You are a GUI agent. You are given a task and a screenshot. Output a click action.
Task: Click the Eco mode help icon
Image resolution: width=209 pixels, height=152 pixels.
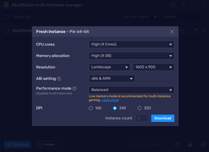(x=164, y=144)
